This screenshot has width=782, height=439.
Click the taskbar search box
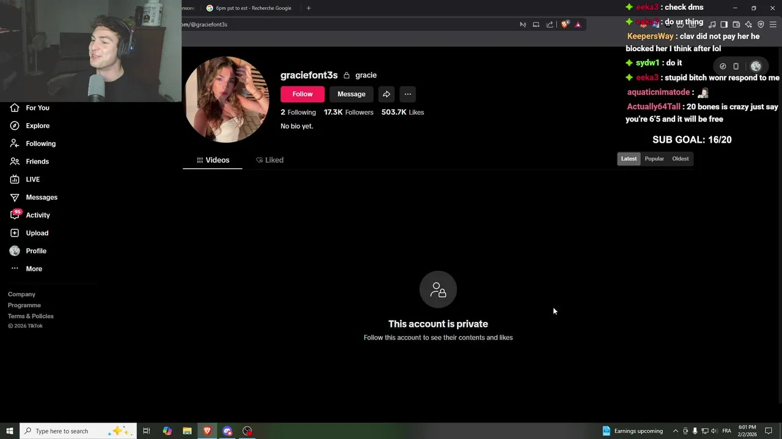tap(78, 431)
